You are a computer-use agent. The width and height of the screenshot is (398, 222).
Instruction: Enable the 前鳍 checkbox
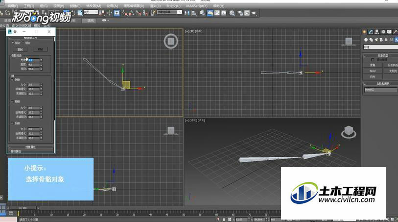(12, 101)
